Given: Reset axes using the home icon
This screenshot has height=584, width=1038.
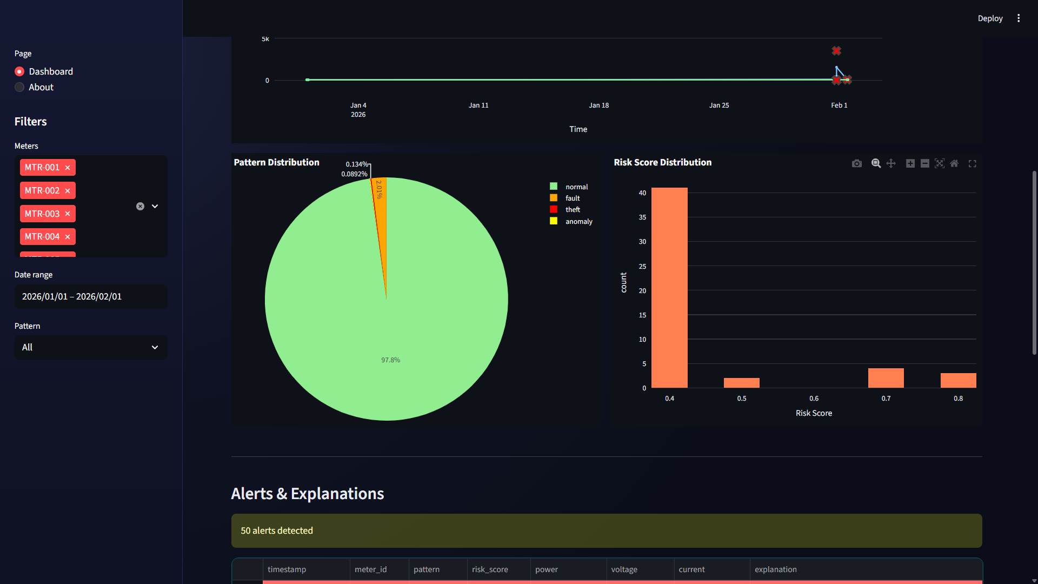Looking at the screenshot, I should click(954, 163).
